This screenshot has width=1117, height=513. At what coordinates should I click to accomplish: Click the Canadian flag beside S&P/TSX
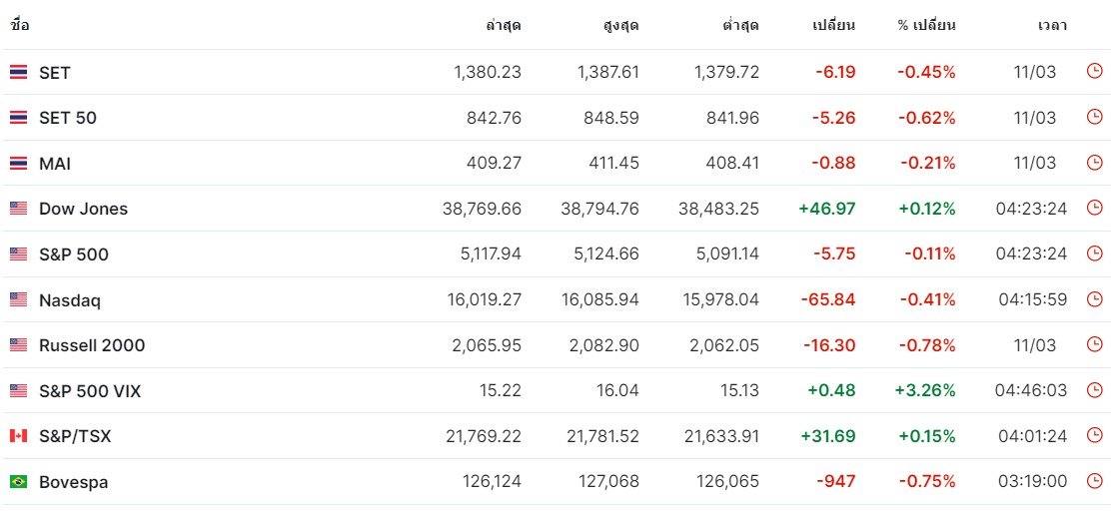[x=18, y=436]
